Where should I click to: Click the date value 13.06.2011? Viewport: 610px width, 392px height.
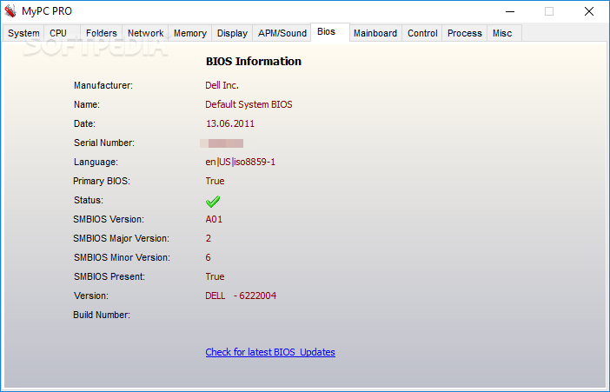(x=230, y=123)
